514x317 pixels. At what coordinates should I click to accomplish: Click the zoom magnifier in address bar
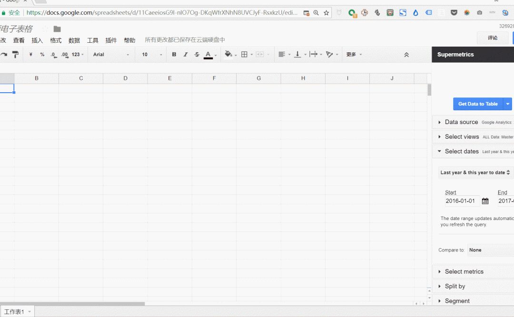coord(316,13)
